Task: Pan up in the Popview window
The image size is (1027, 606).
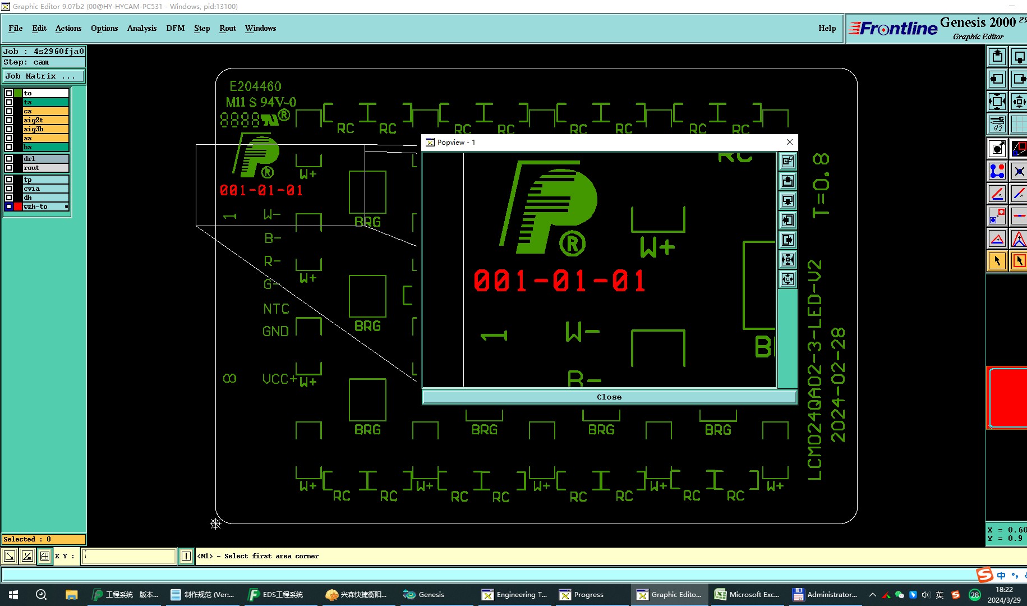Action: [788, 181]
